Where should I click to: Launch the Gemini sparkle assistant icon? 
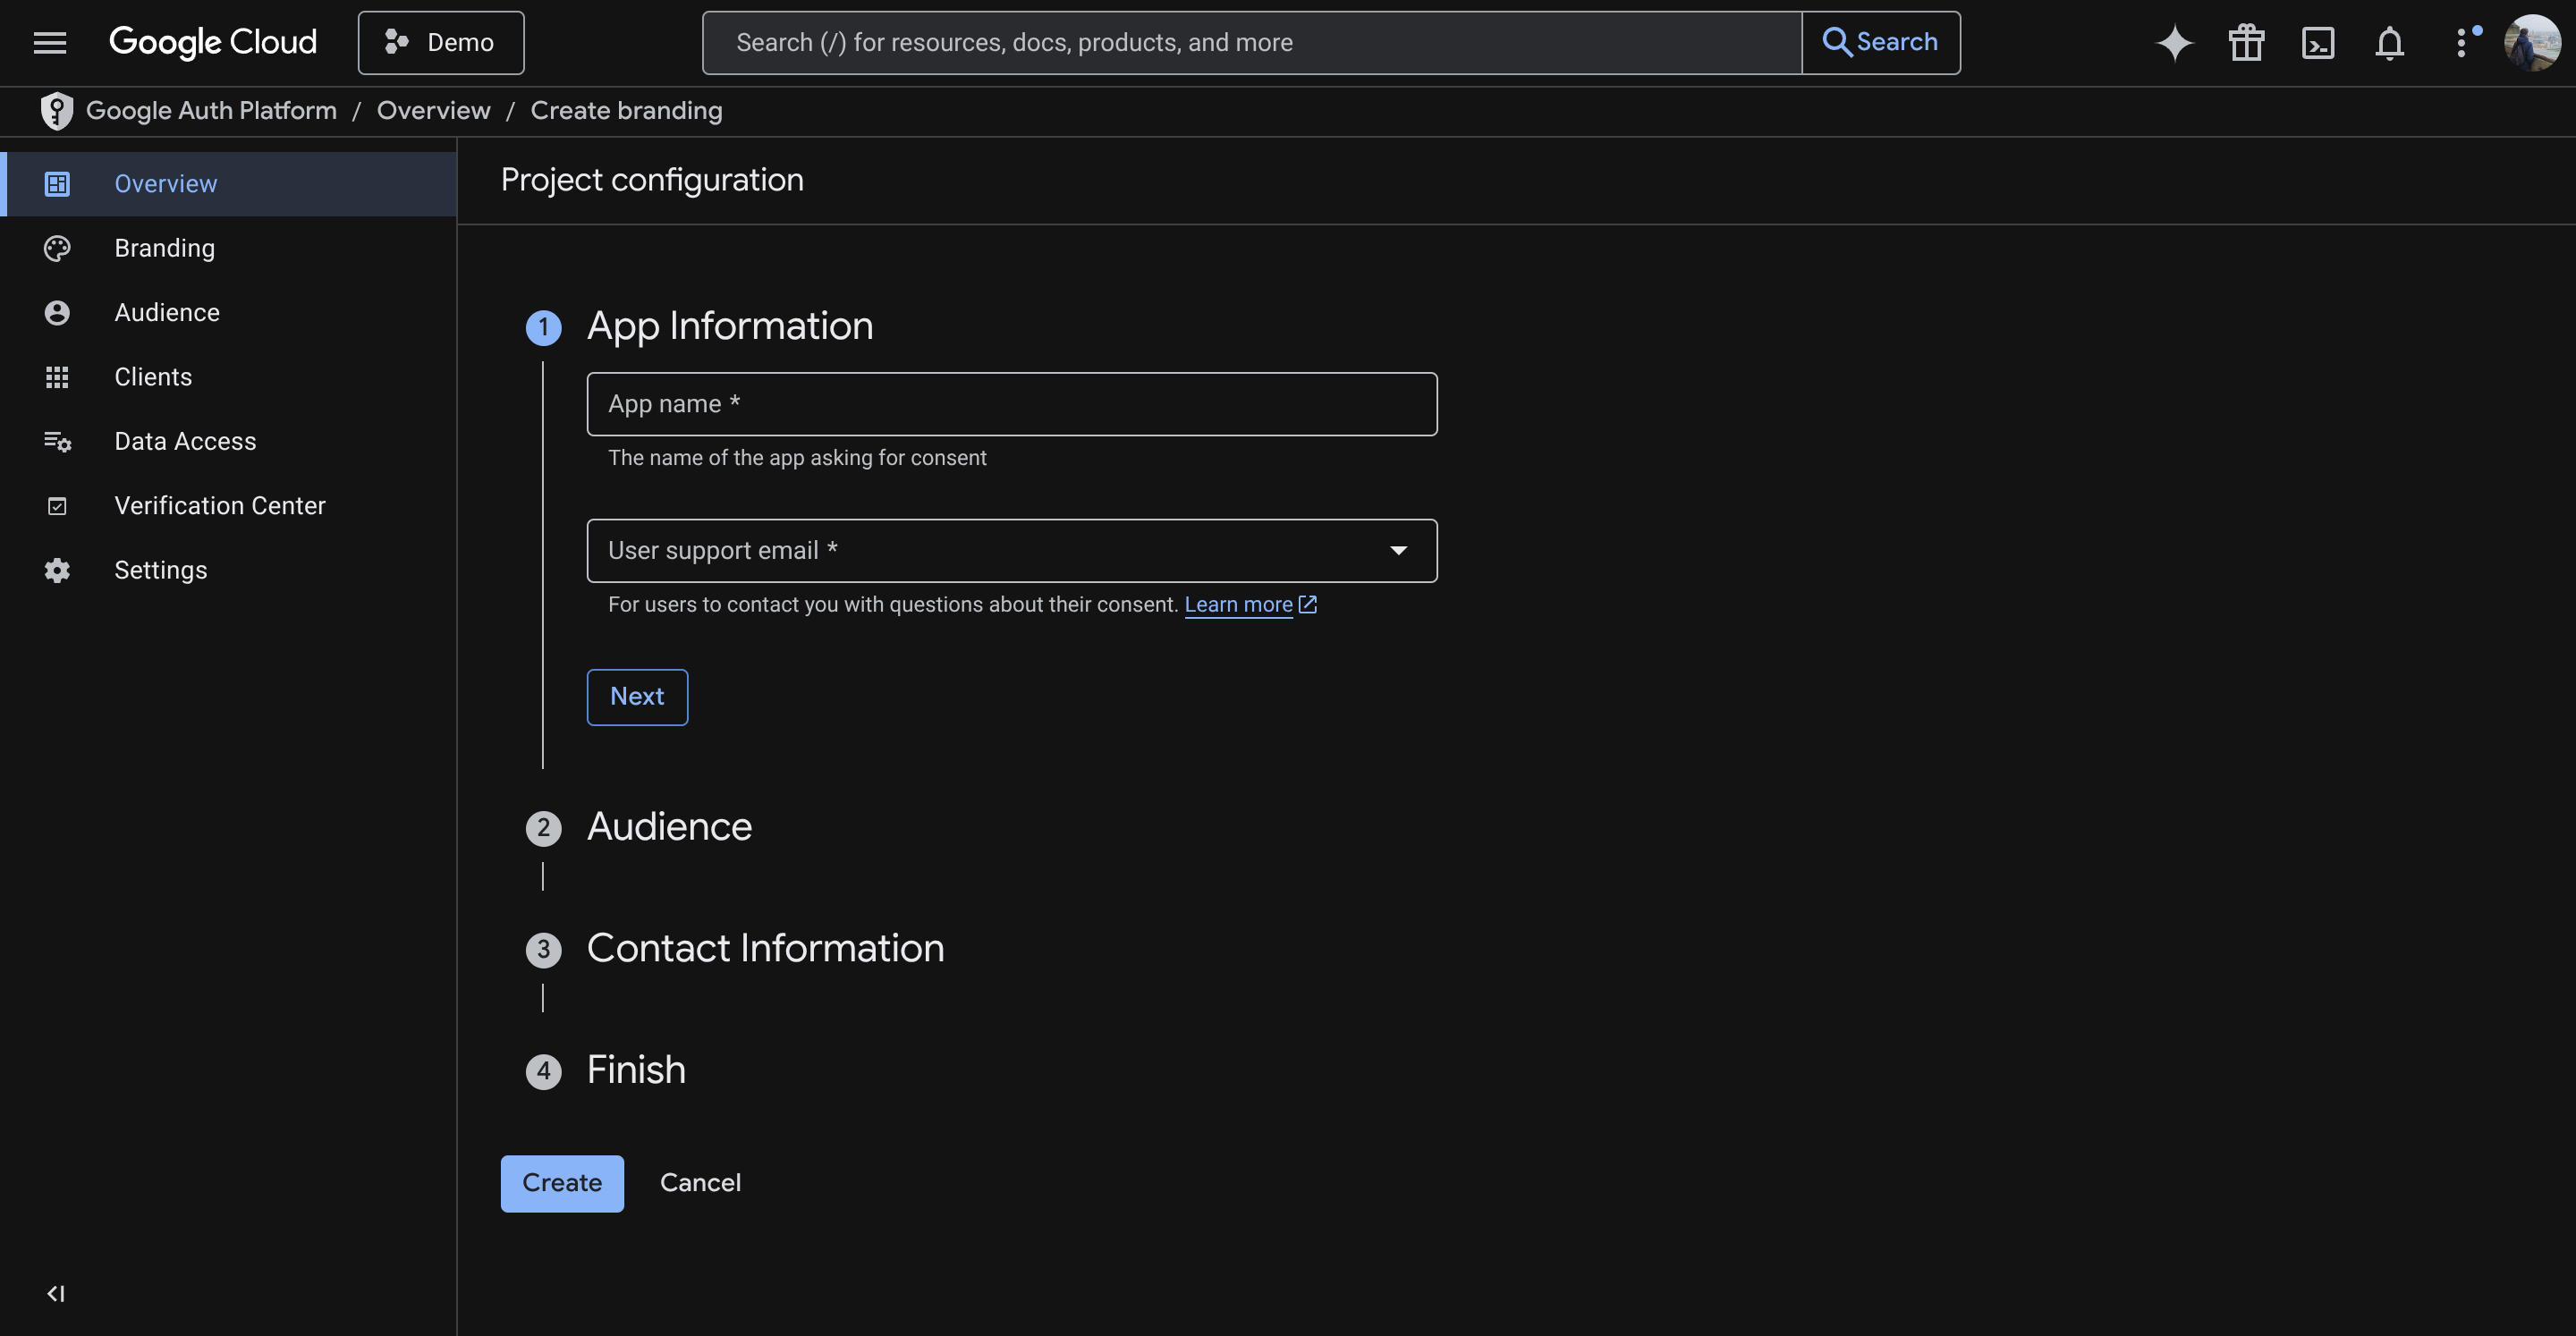click(x=2174, y=42)
